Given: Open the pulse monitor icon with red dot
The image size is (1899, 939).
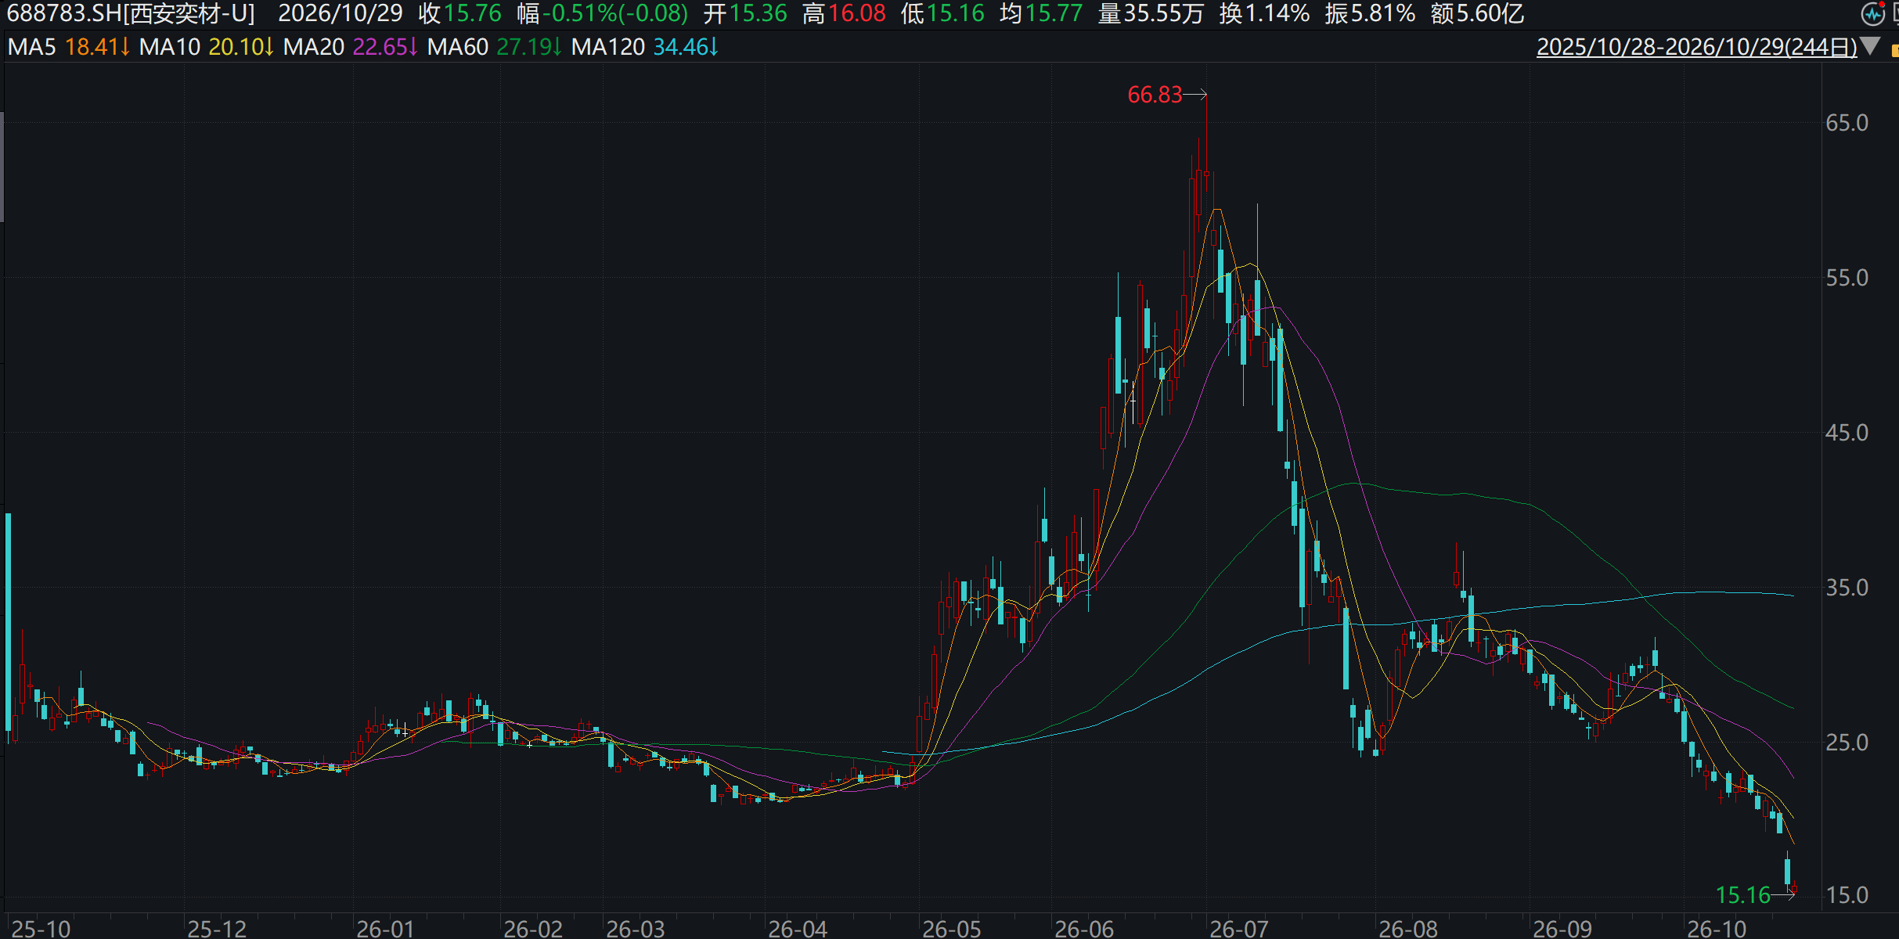Looking at the screenshot, I should [1872, 13].
